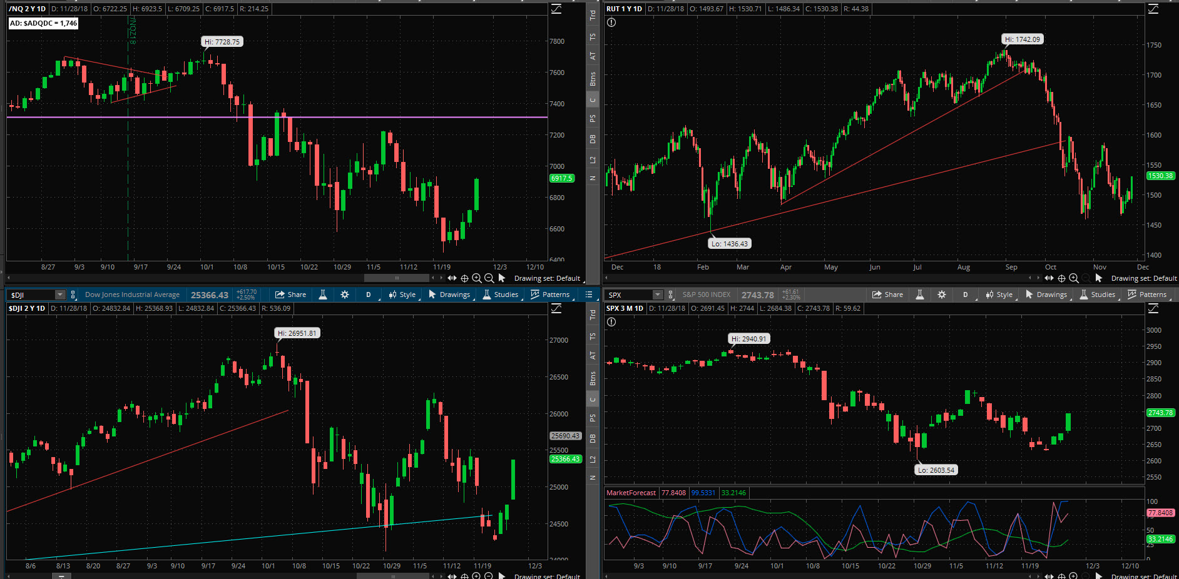The height and width of the screenshot is (579, 1179).
Task: Click the /NQ 2 Y 1D chart title
Action: pyautogui.click(x=27, y=9)
